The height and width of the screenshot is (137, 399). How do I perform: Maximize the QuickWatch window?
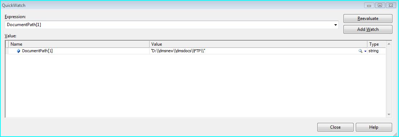380,5
